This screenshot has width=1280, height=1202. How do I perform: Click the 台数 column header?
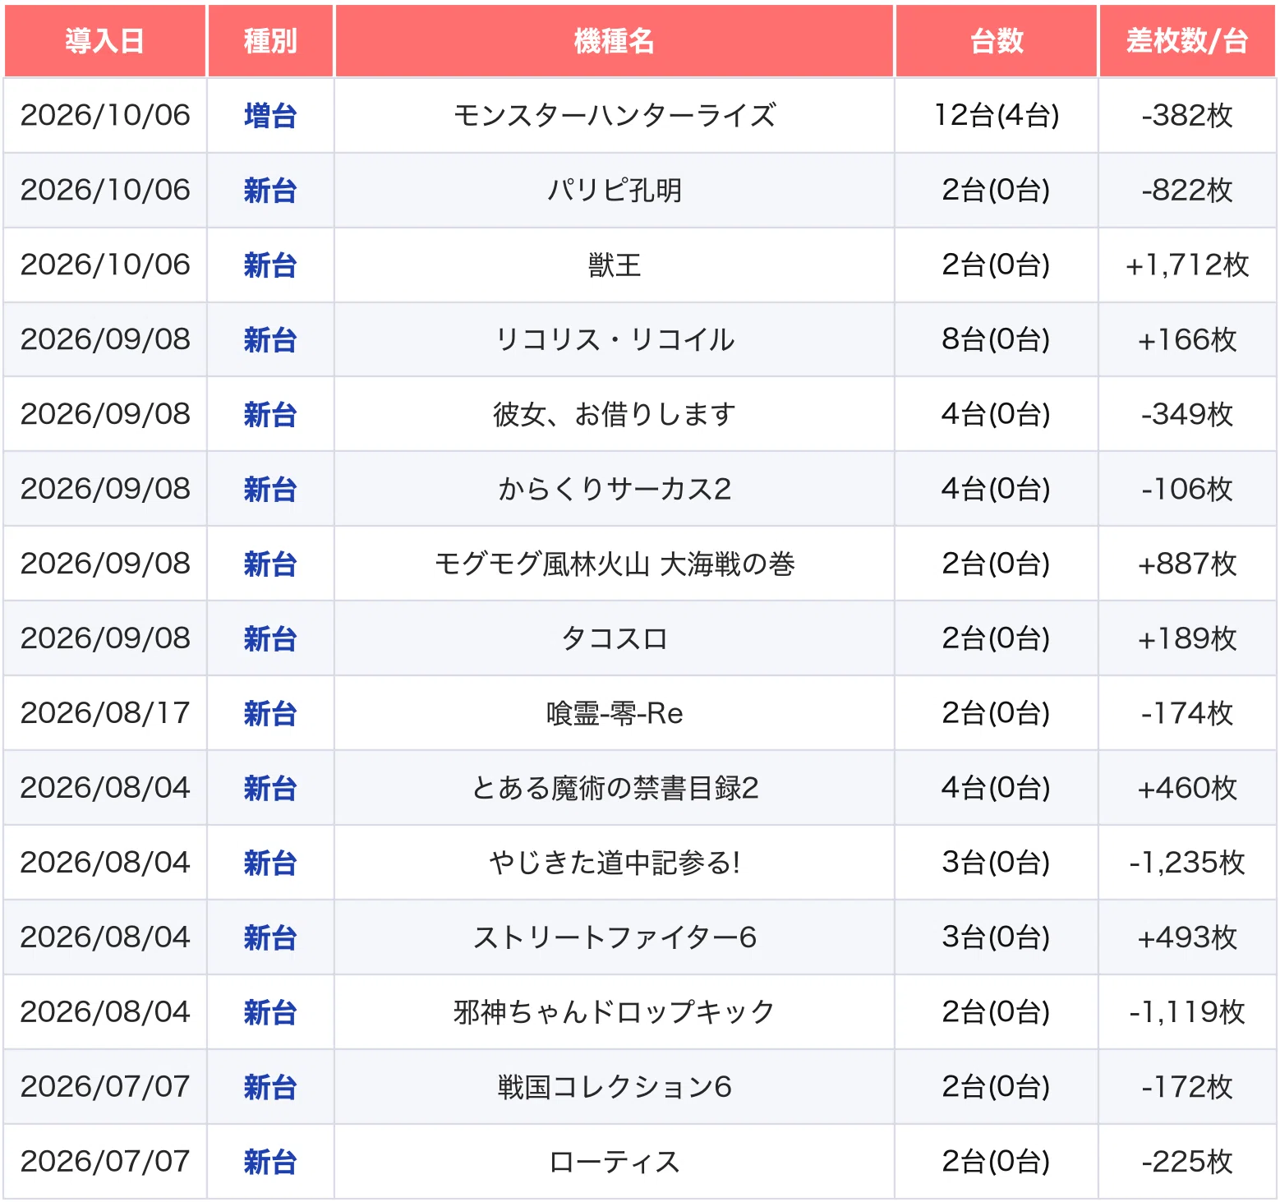[x=997, y=41]
